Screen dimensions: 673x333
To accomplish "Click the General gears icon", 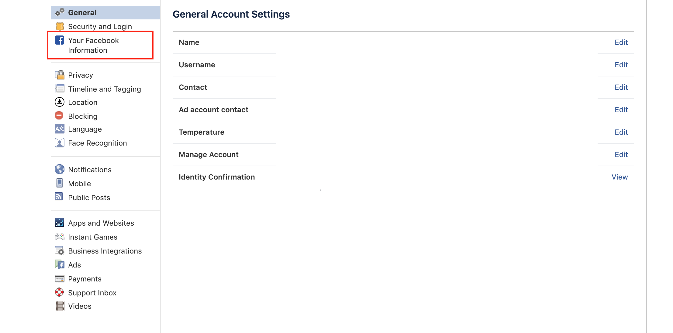I will click(60, 12).
